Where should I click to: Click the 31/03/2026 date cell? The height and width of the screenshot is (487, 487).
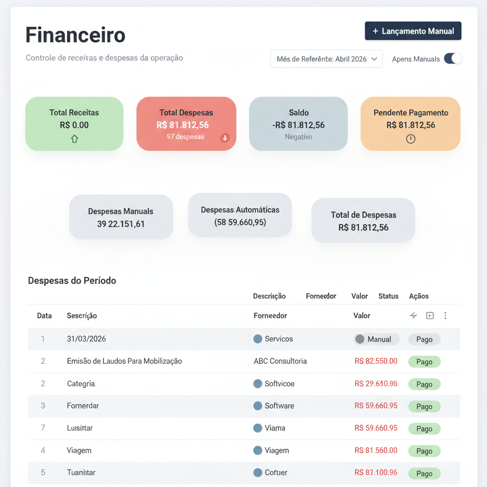pos(87,339)
